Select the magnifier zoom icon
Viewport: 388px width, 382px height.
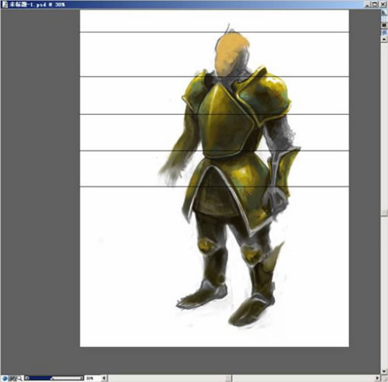coord(20,378)
